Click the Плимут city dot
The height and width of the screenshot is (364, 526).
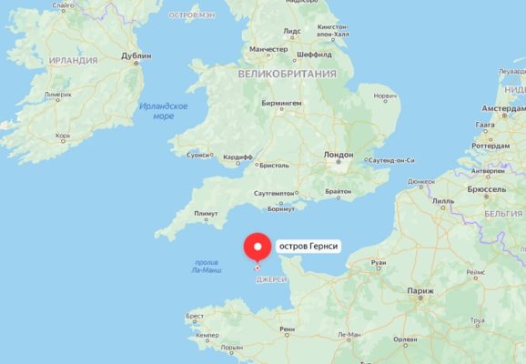click(x=206, y=219)
